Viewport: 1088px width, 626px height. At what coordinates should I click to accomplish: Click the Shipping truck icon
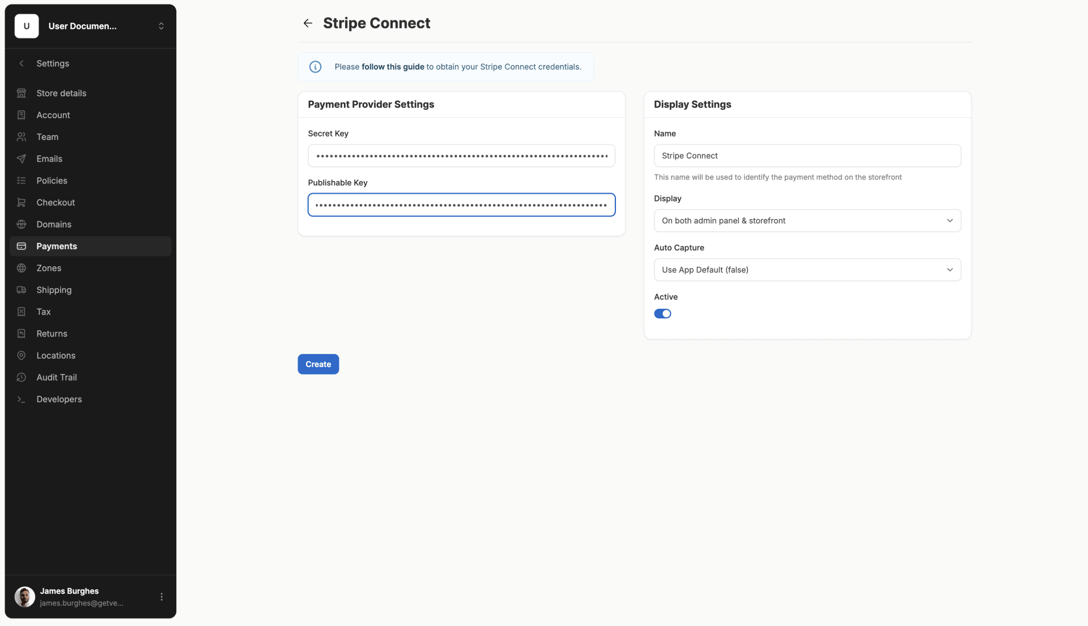(x=22, y=290)
